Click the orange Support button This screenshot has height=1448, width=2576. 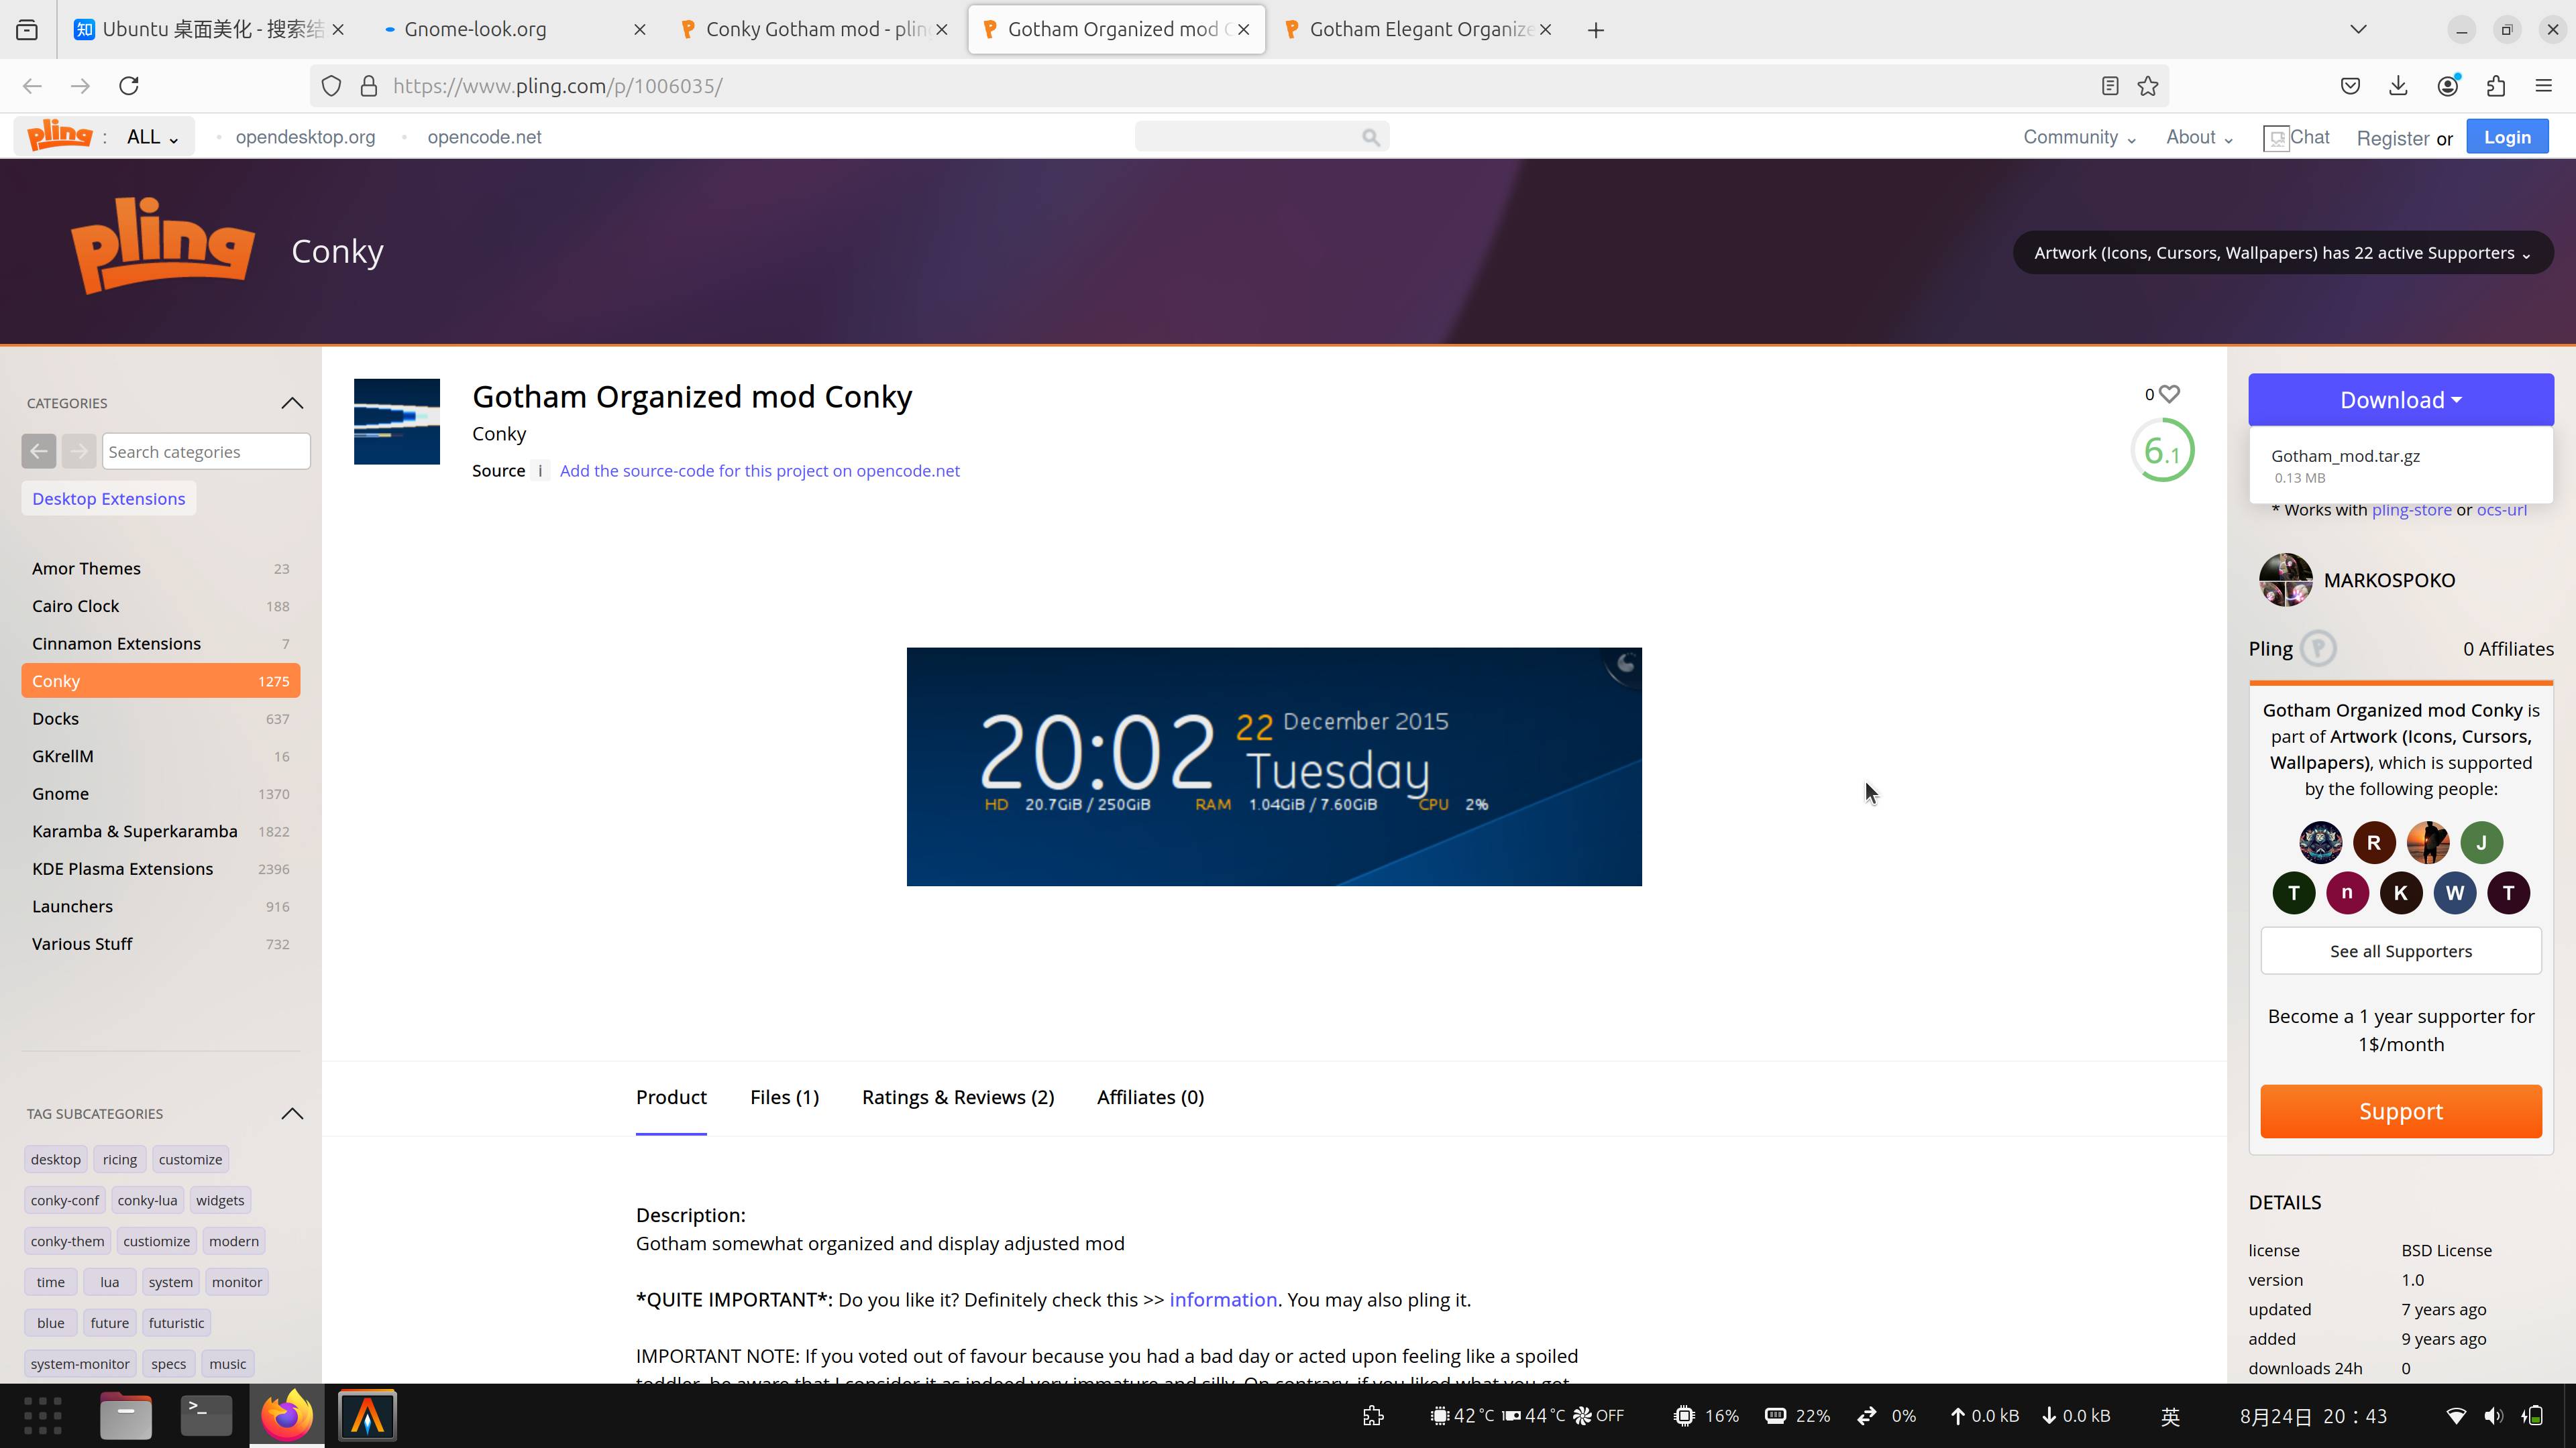tap(2400, 1111)
